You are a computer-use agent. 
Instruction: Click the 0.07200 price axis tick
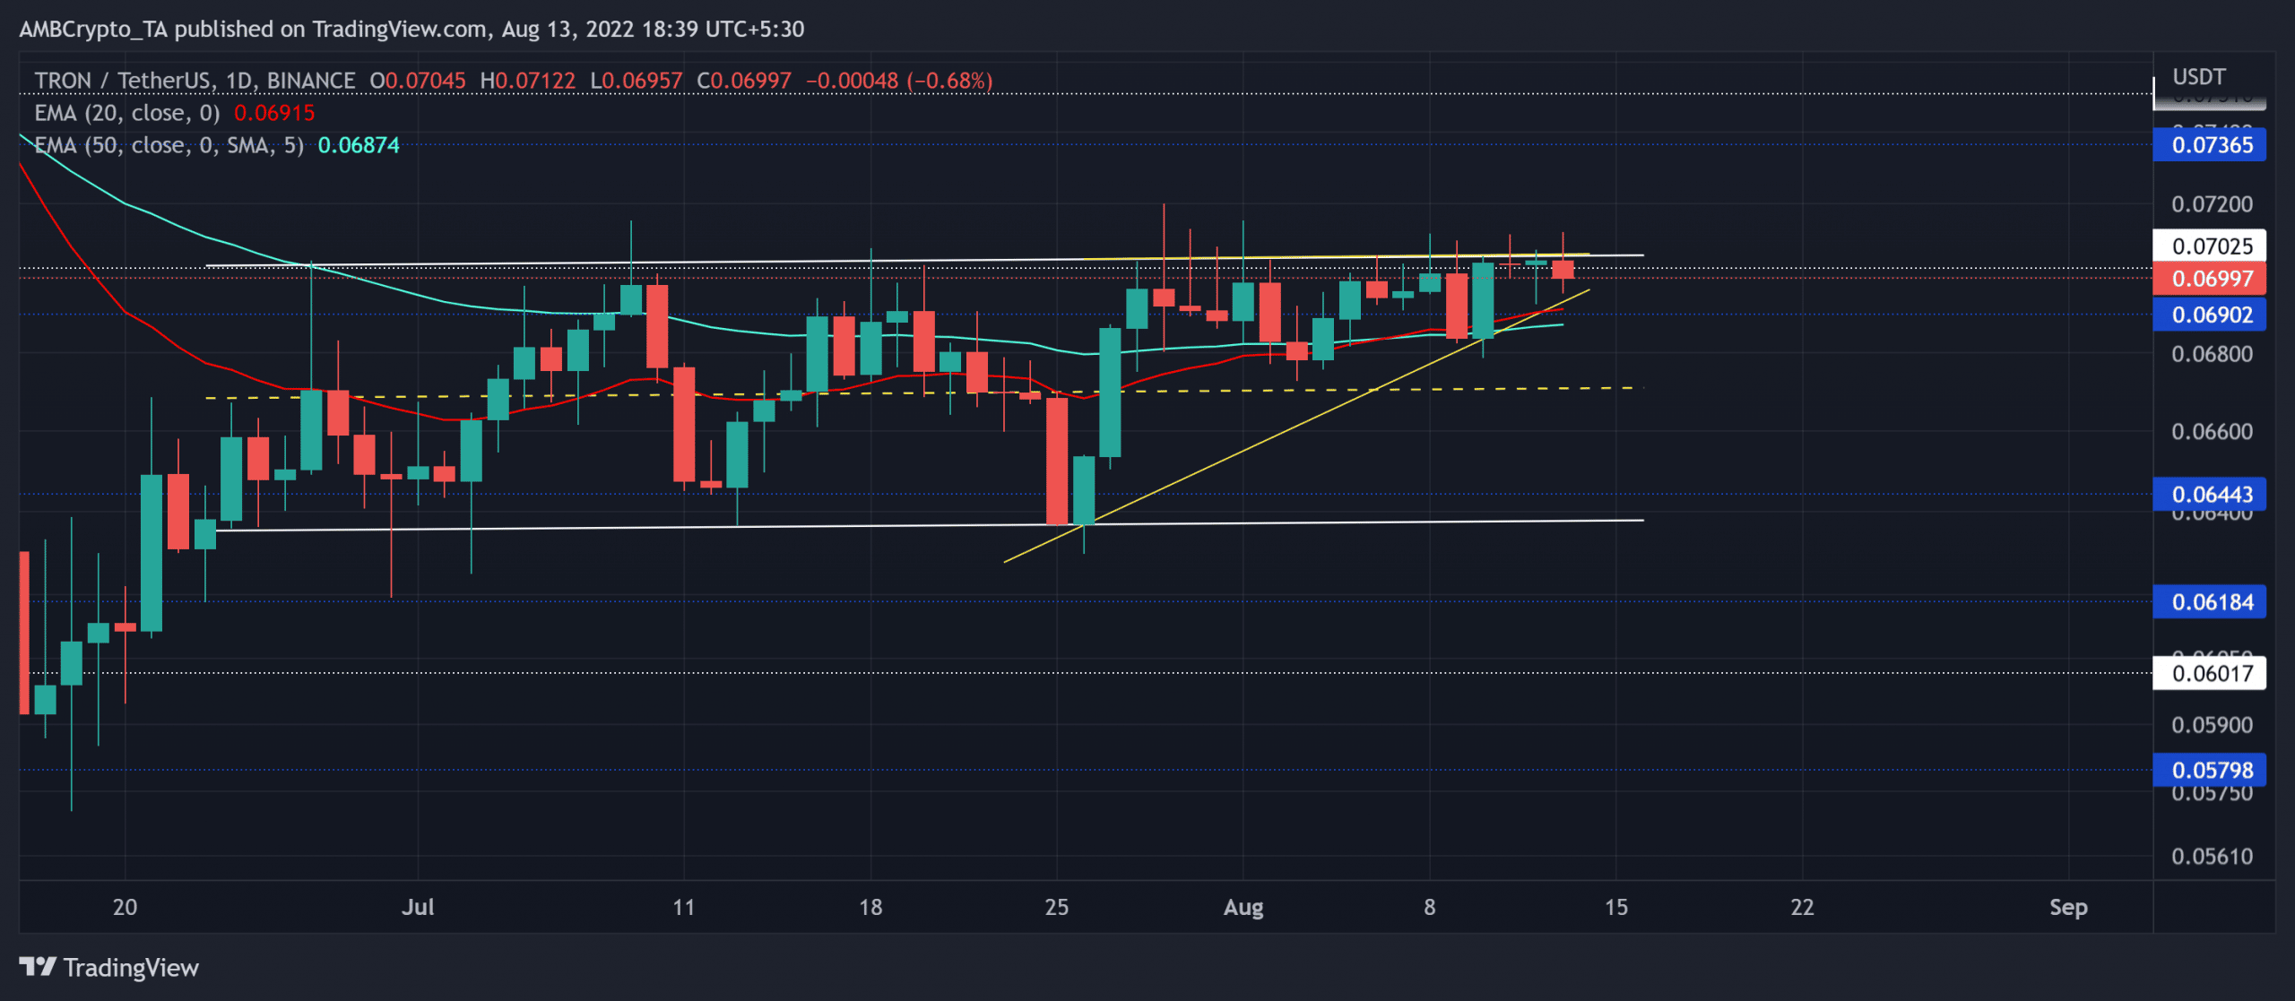tap(2212, 204)
